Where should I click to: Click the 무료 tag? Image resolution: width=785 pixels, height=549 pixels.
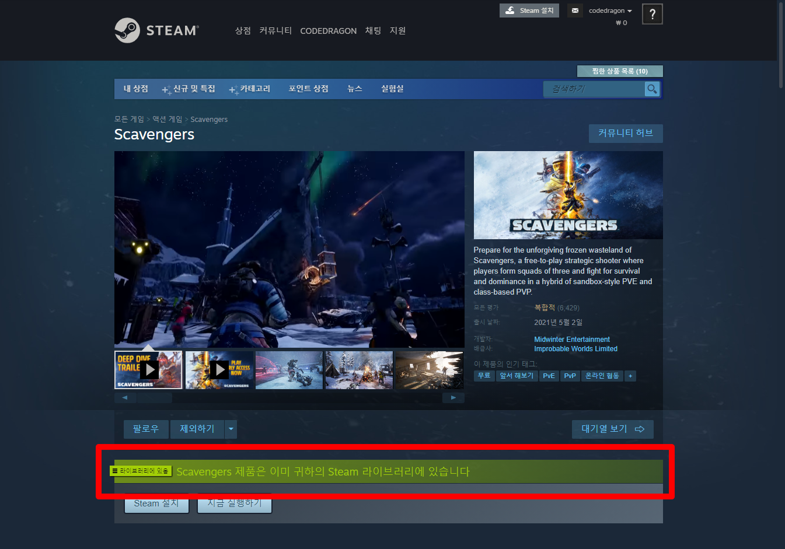(x=484, y=376)
